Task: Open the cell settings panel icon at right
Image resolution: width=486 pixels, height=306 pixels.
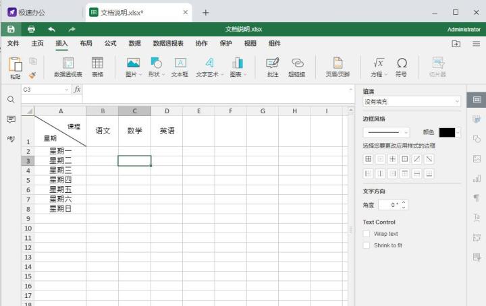Action: [477, 100]
